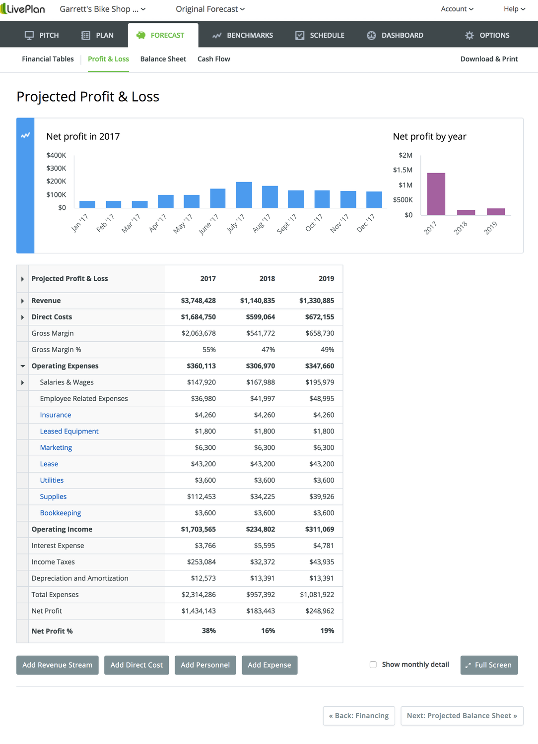Open the Forecast section via piggy bank icon
538x744 pixels.
tap(141, 35)
